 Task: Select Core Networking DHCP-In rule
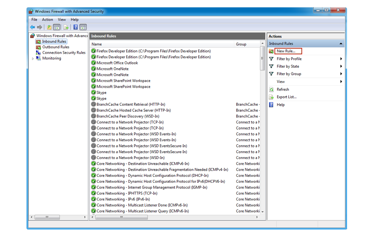point(152,175)
